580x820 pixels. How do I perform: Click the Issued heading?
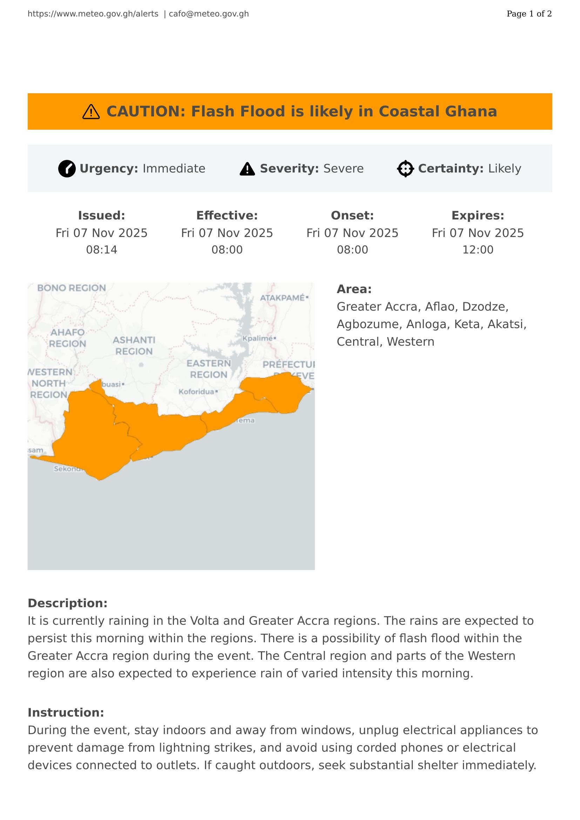coord(101,215)
